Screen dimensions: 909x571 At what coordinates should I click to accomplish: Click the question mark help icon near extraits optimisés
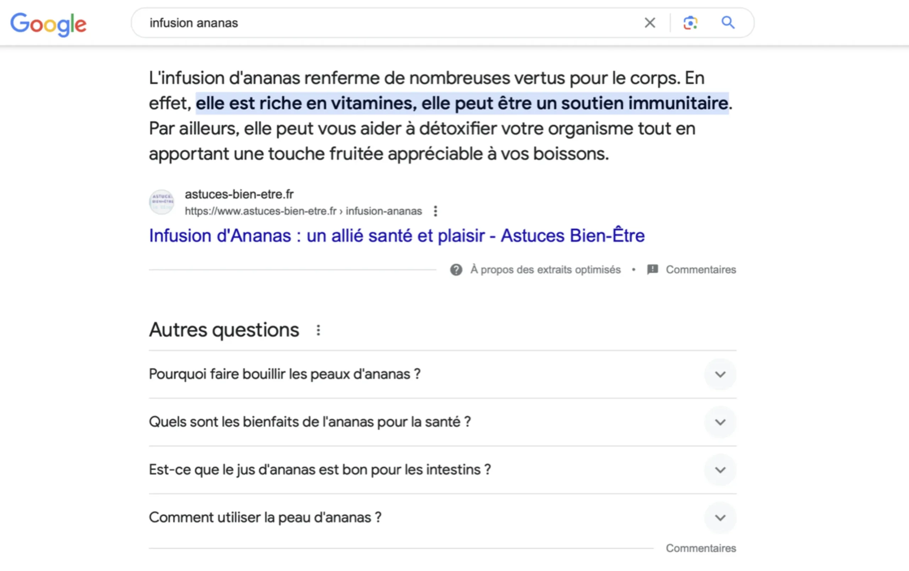pos(456,269)
